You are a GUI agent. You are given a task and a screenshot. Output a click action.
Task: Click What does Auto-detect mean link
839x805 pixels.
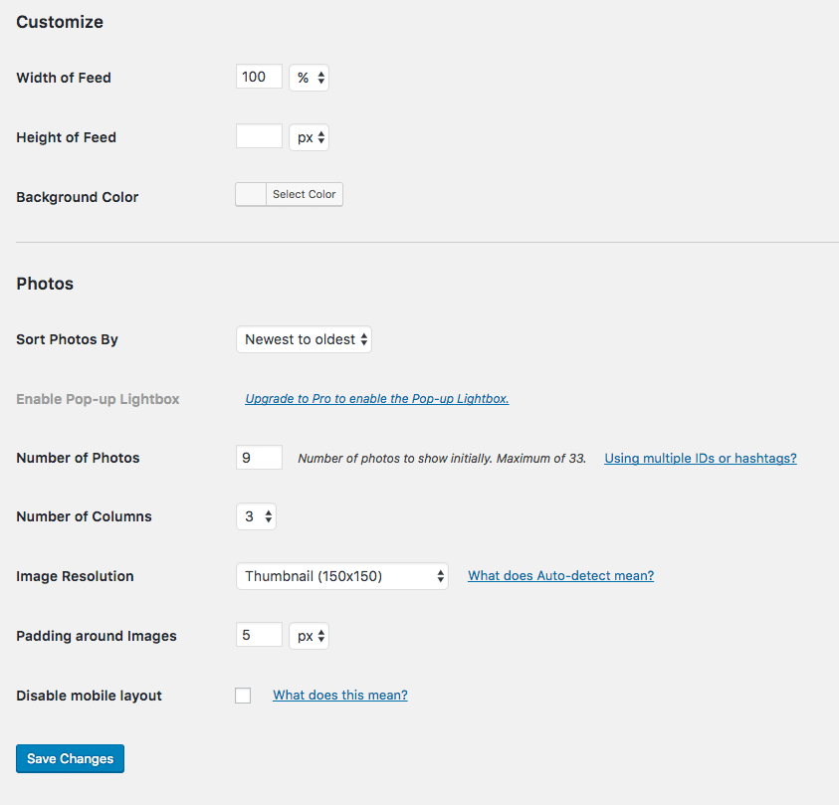point(560,575)
